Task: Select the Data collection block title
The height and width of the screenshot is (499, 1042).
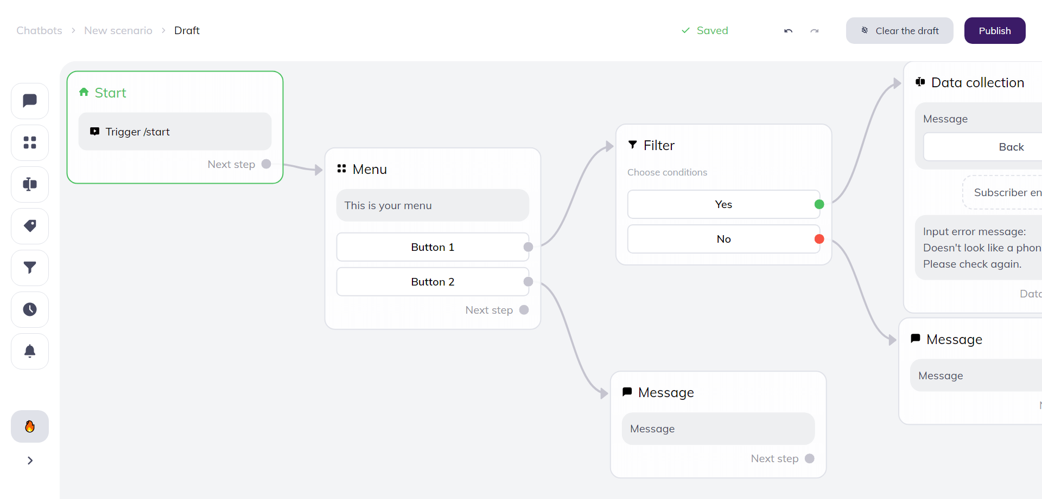Action: pos(978,83)
